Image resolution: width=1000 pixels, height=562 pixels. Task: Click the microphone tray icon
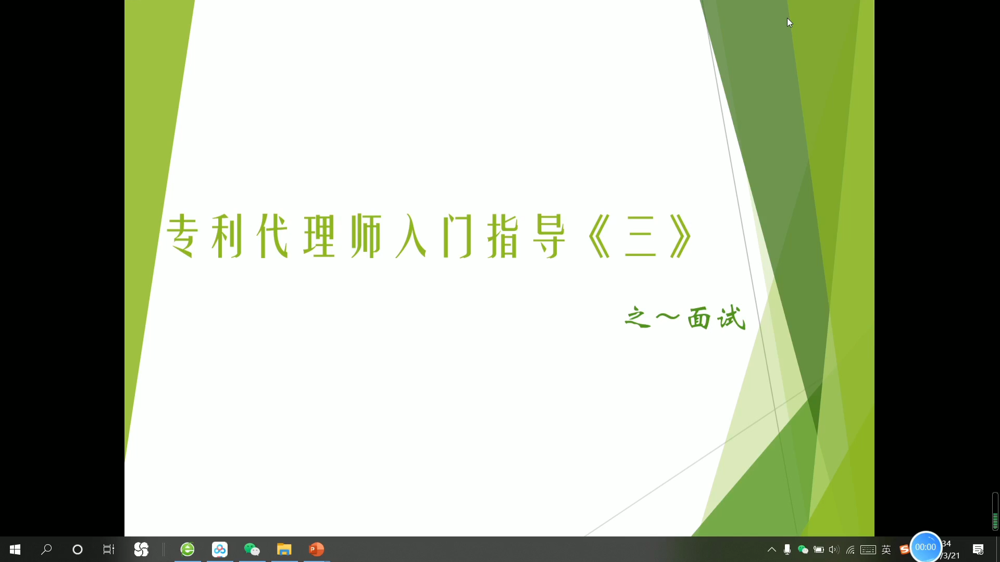point(787,550)
